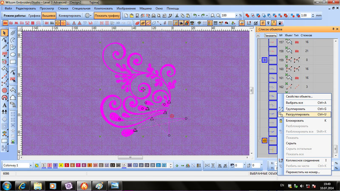340x191 pixels.
Task: Click the Конвертировать button
Action: [70, 16]
